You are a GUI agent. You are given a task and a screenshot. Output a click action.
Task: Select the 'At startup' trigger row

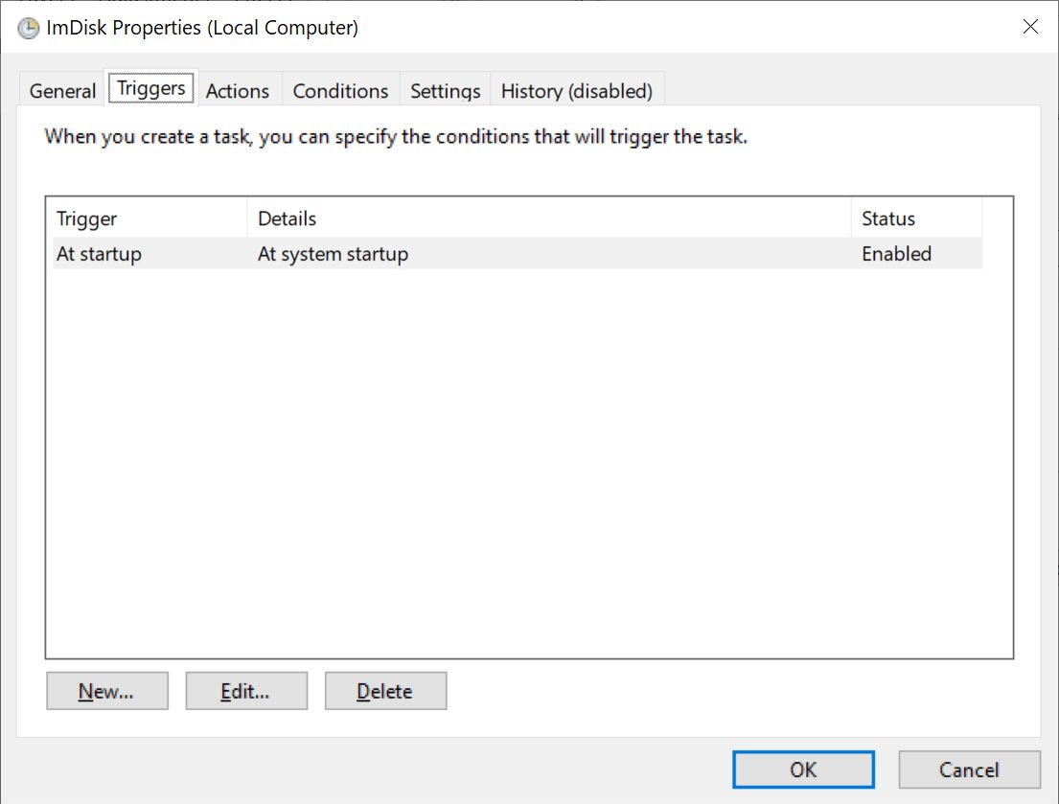click(518, 254)
